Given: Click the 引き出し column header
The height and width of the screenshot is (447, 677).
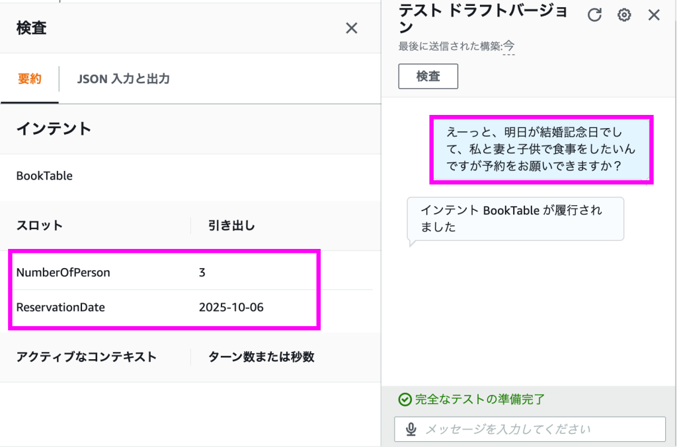Looking at the screenshot, I should [231, 225].
